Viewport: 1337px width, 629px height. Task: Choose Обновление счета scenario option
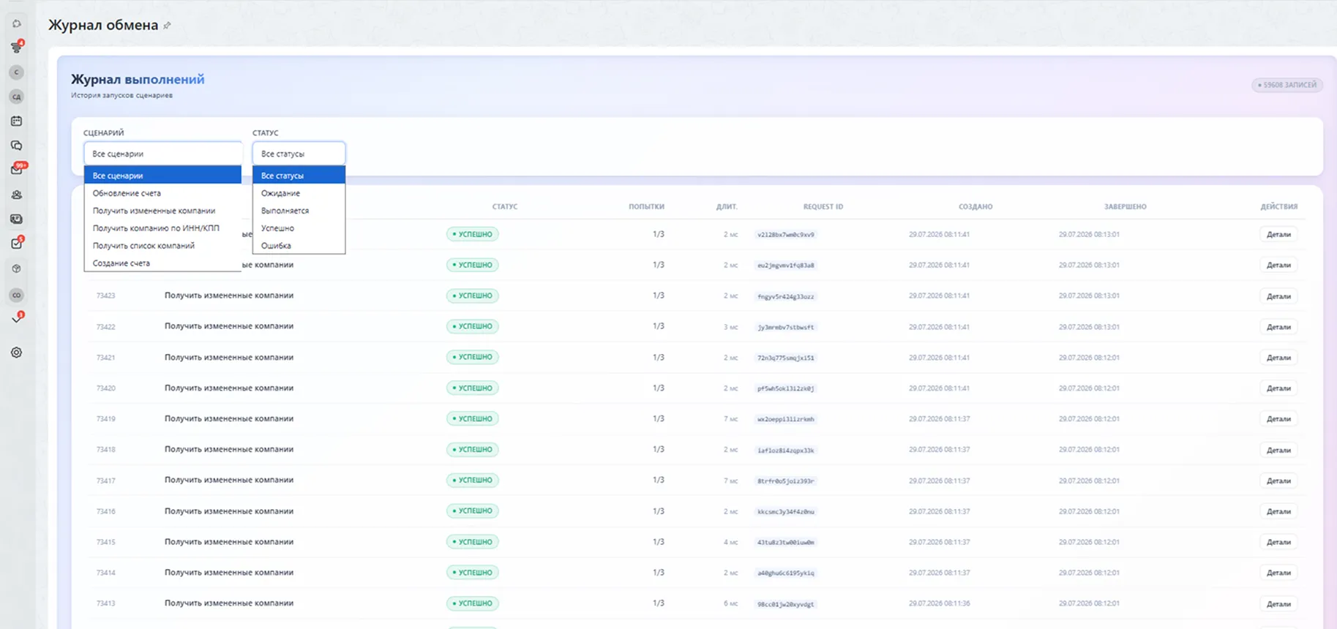coord(162,193)
